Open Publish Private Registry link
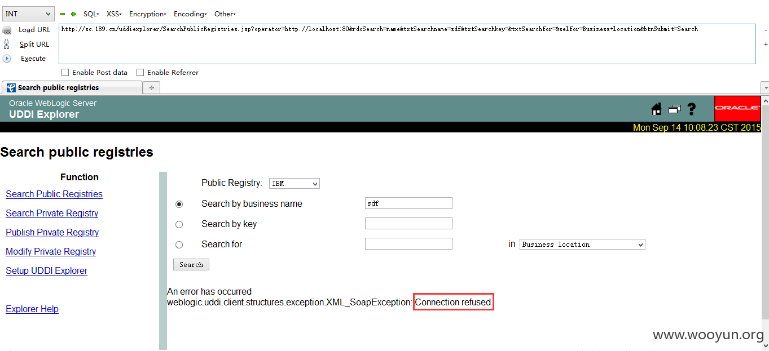769x351 pixels. coord(52,232)
